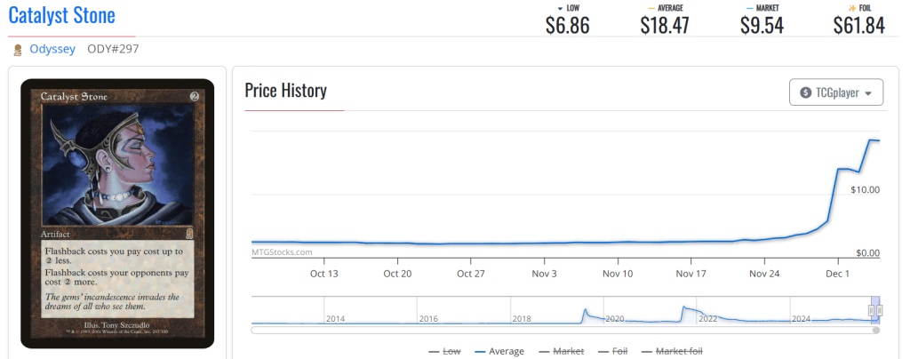Toggle the Low series in the legend
Viewport: 910px width, 359px height.
(x=444, y=351)
